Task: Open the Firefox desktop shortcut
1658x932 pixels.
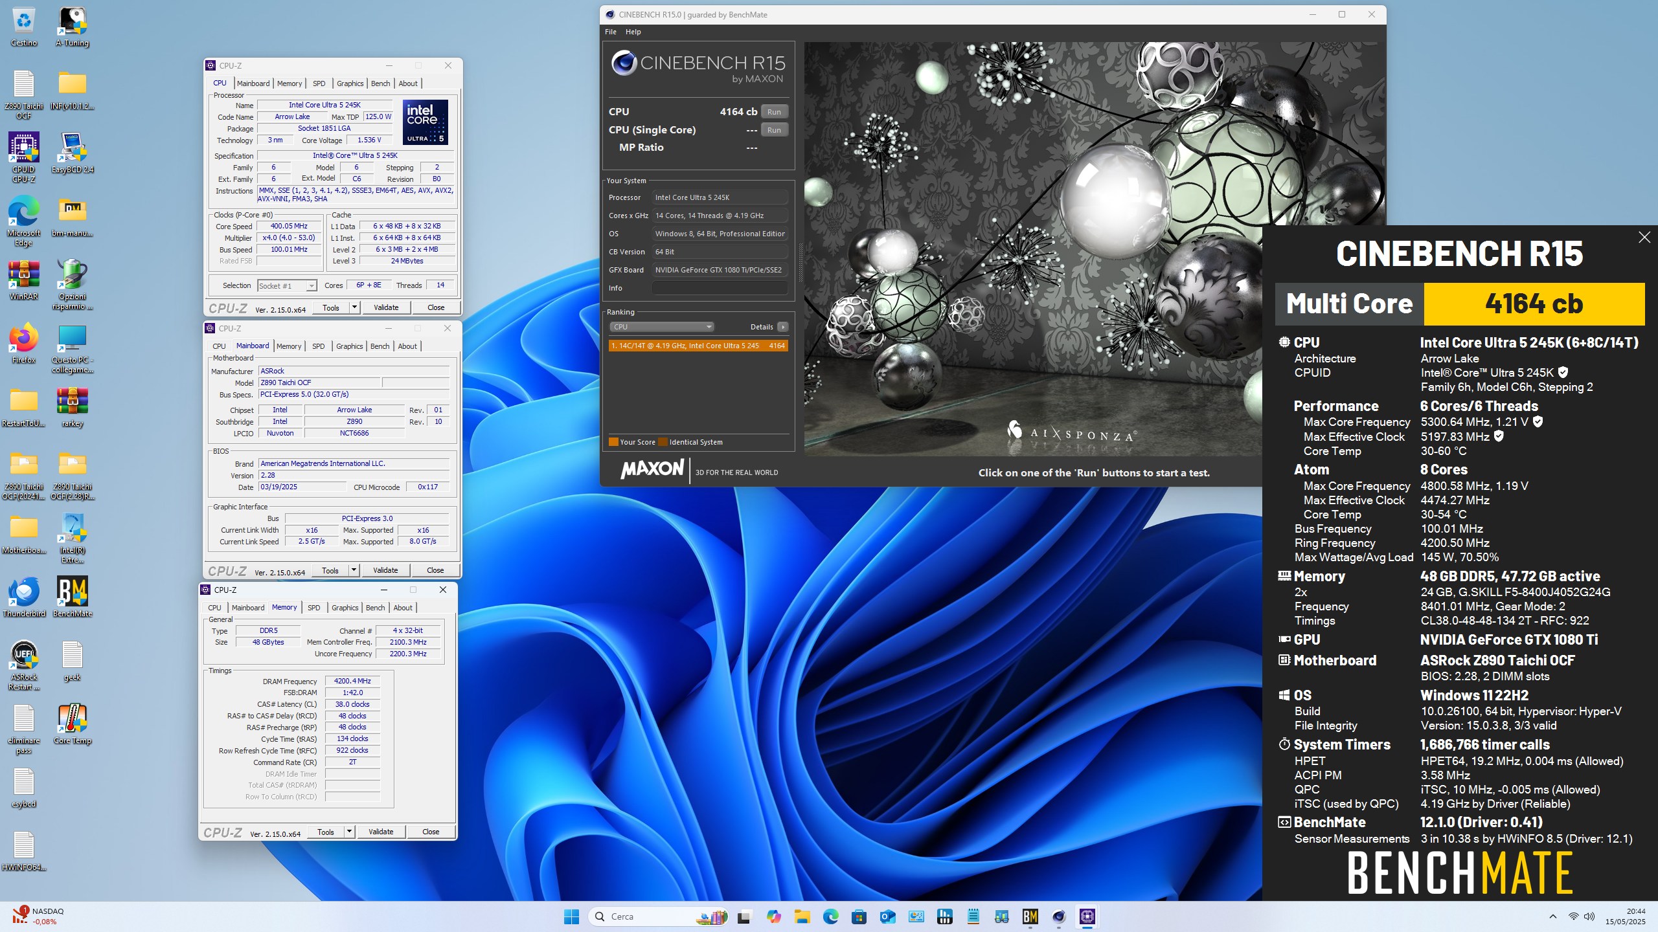Action: (x=24, y=344)
